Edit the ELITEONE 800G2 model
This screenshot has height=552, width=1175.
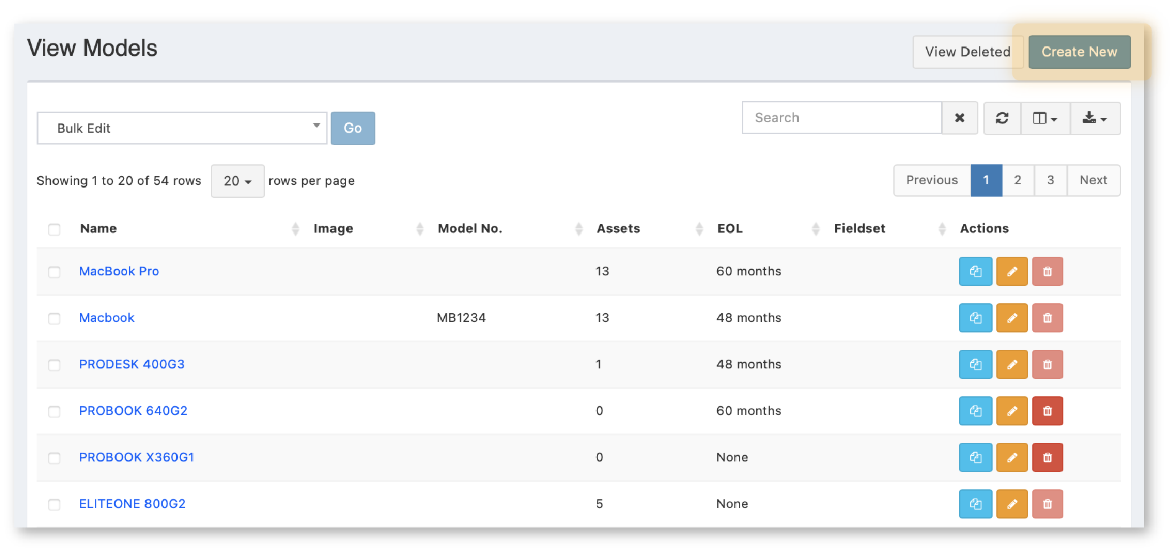click(x=1011, y=504)
